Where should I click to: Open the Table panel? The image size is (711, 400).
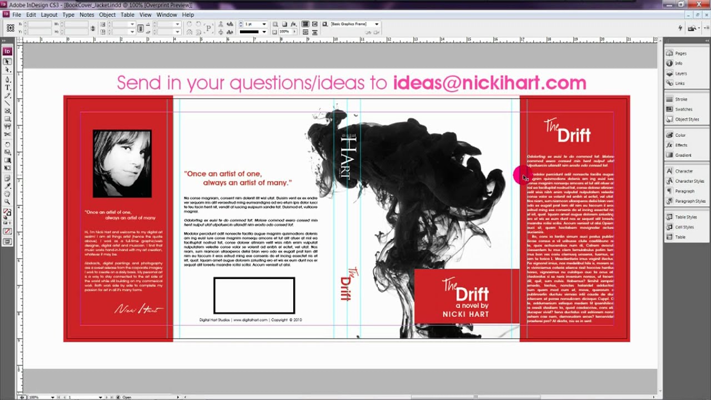click(x=680, y=237)
